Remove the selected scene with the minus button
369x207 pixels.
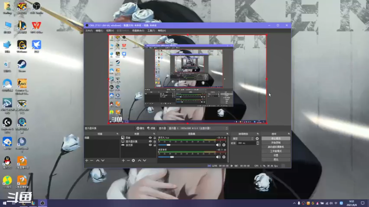pos(92,161)
